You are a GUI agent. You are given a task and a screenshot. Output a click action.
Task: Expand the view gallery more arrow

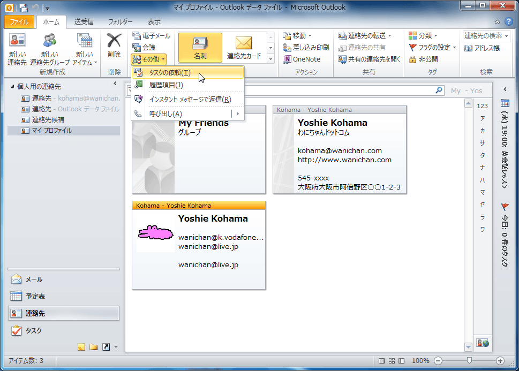pyautogui.click(x=271, y=58)
